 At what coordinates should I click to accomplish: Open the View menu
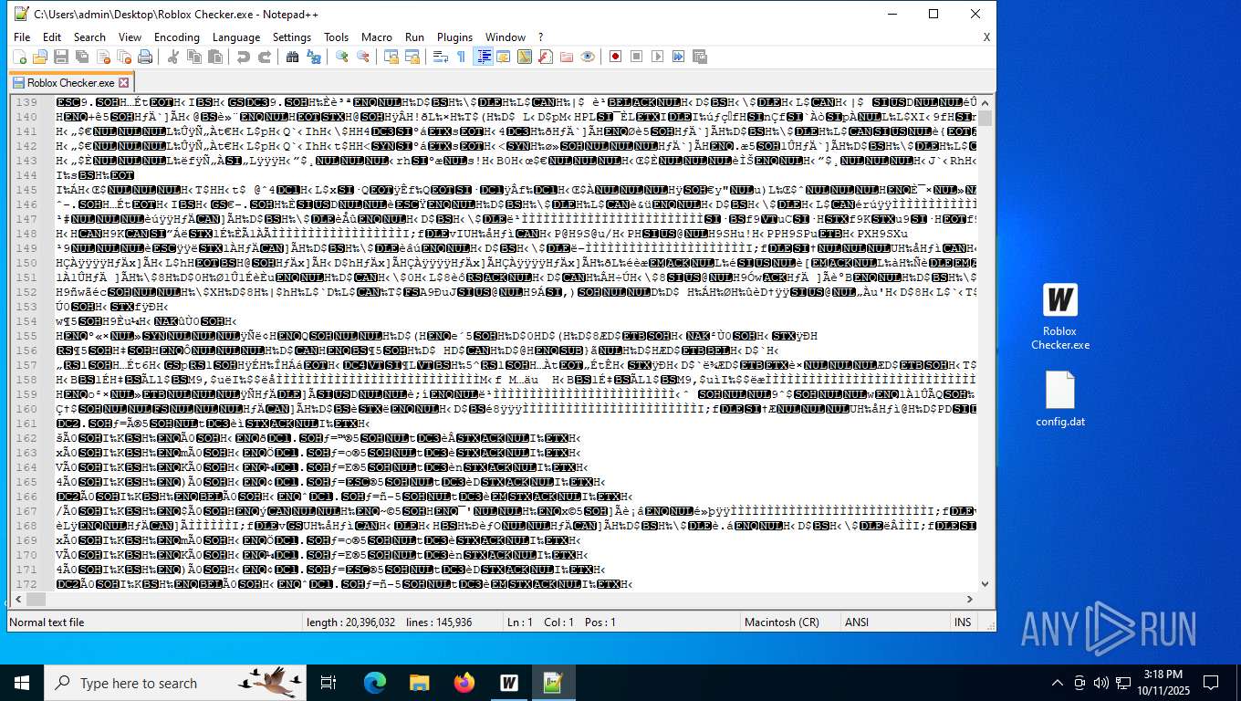[130, 37]
